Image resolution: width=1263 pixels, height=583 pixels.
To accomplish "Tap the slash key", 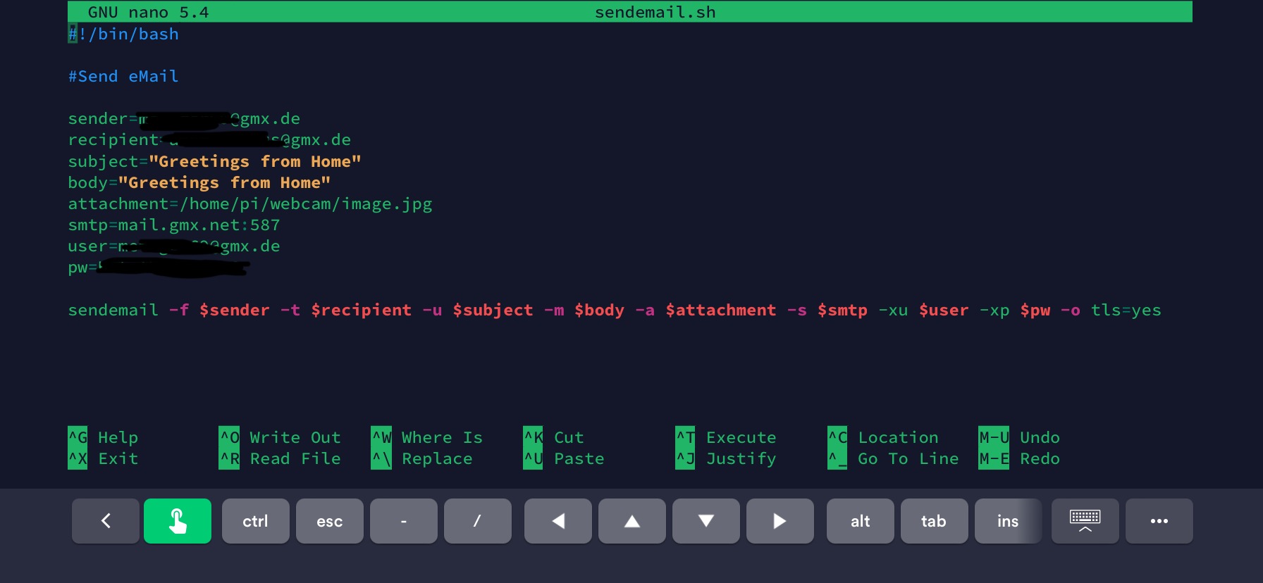I will point(477,521).
